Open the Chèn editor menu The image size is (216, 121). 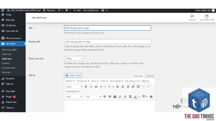(104, 81)
